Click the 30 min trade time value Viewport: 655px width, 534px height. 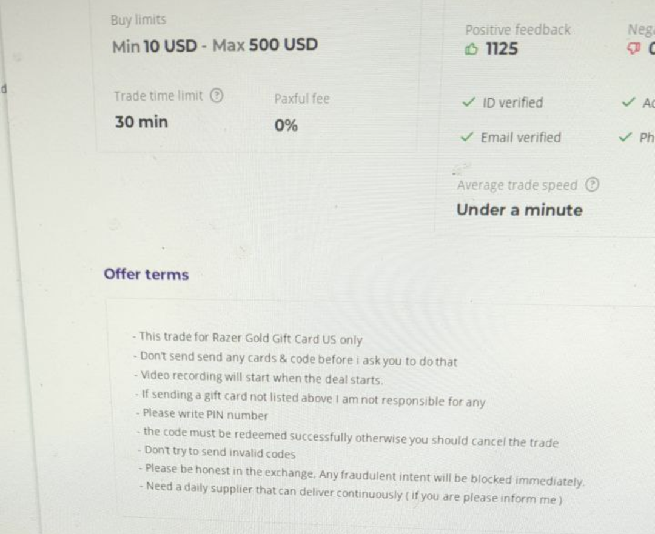pos(141,122)
